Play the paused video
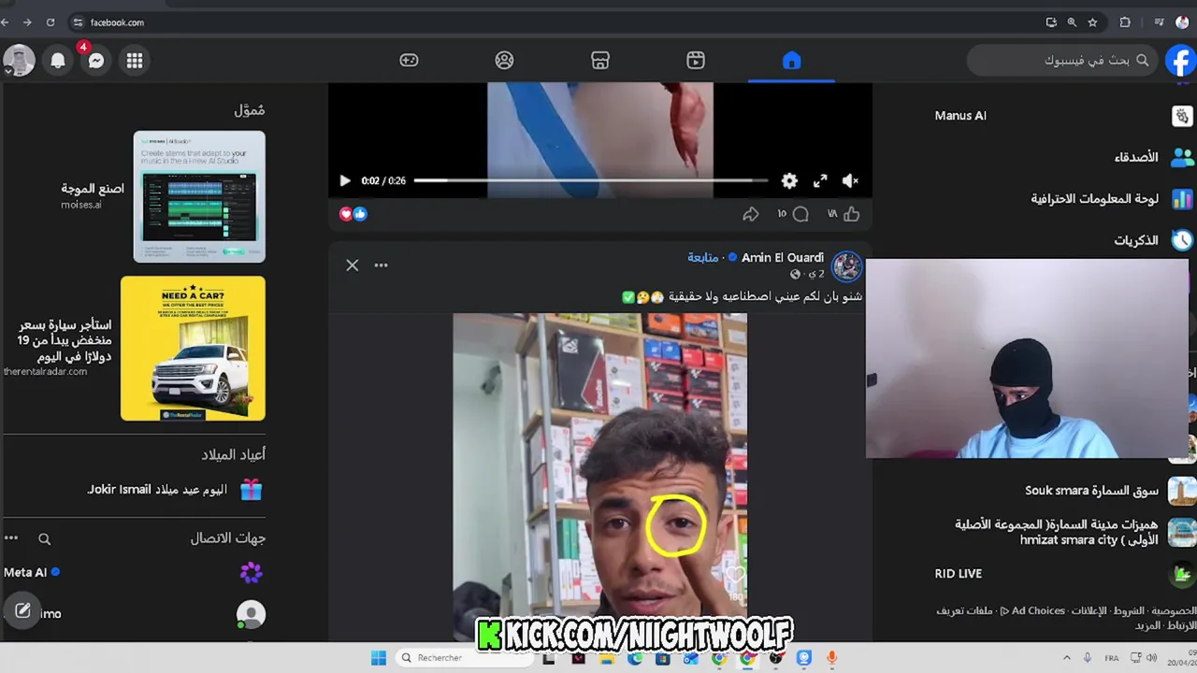This screenshot has height=673, width=1197. tap(344, 180)
